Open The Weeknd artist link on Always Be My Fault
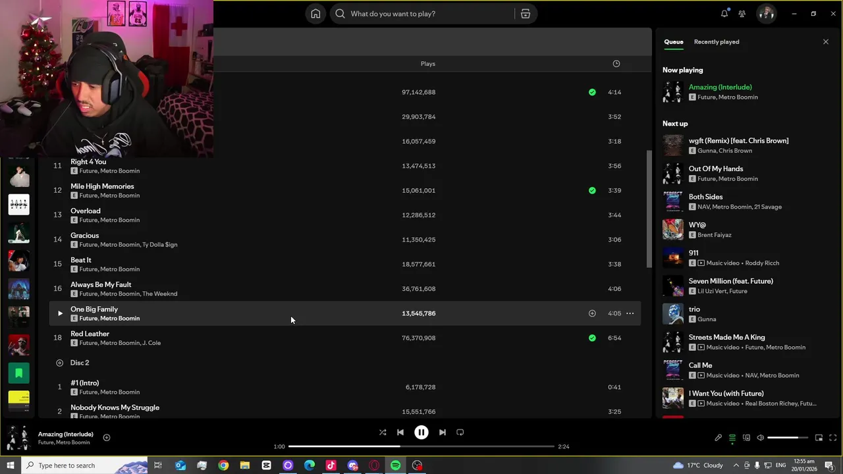Viewport: 843px width, 474px height. click(160, 294)
